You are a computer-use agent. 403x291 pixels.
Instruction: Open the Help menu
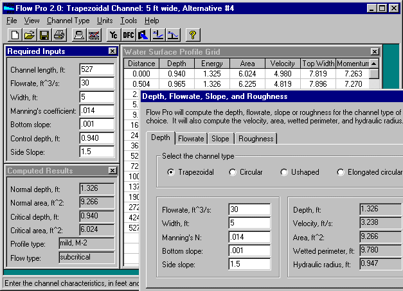pyautogui.click(x=152, y=21)
